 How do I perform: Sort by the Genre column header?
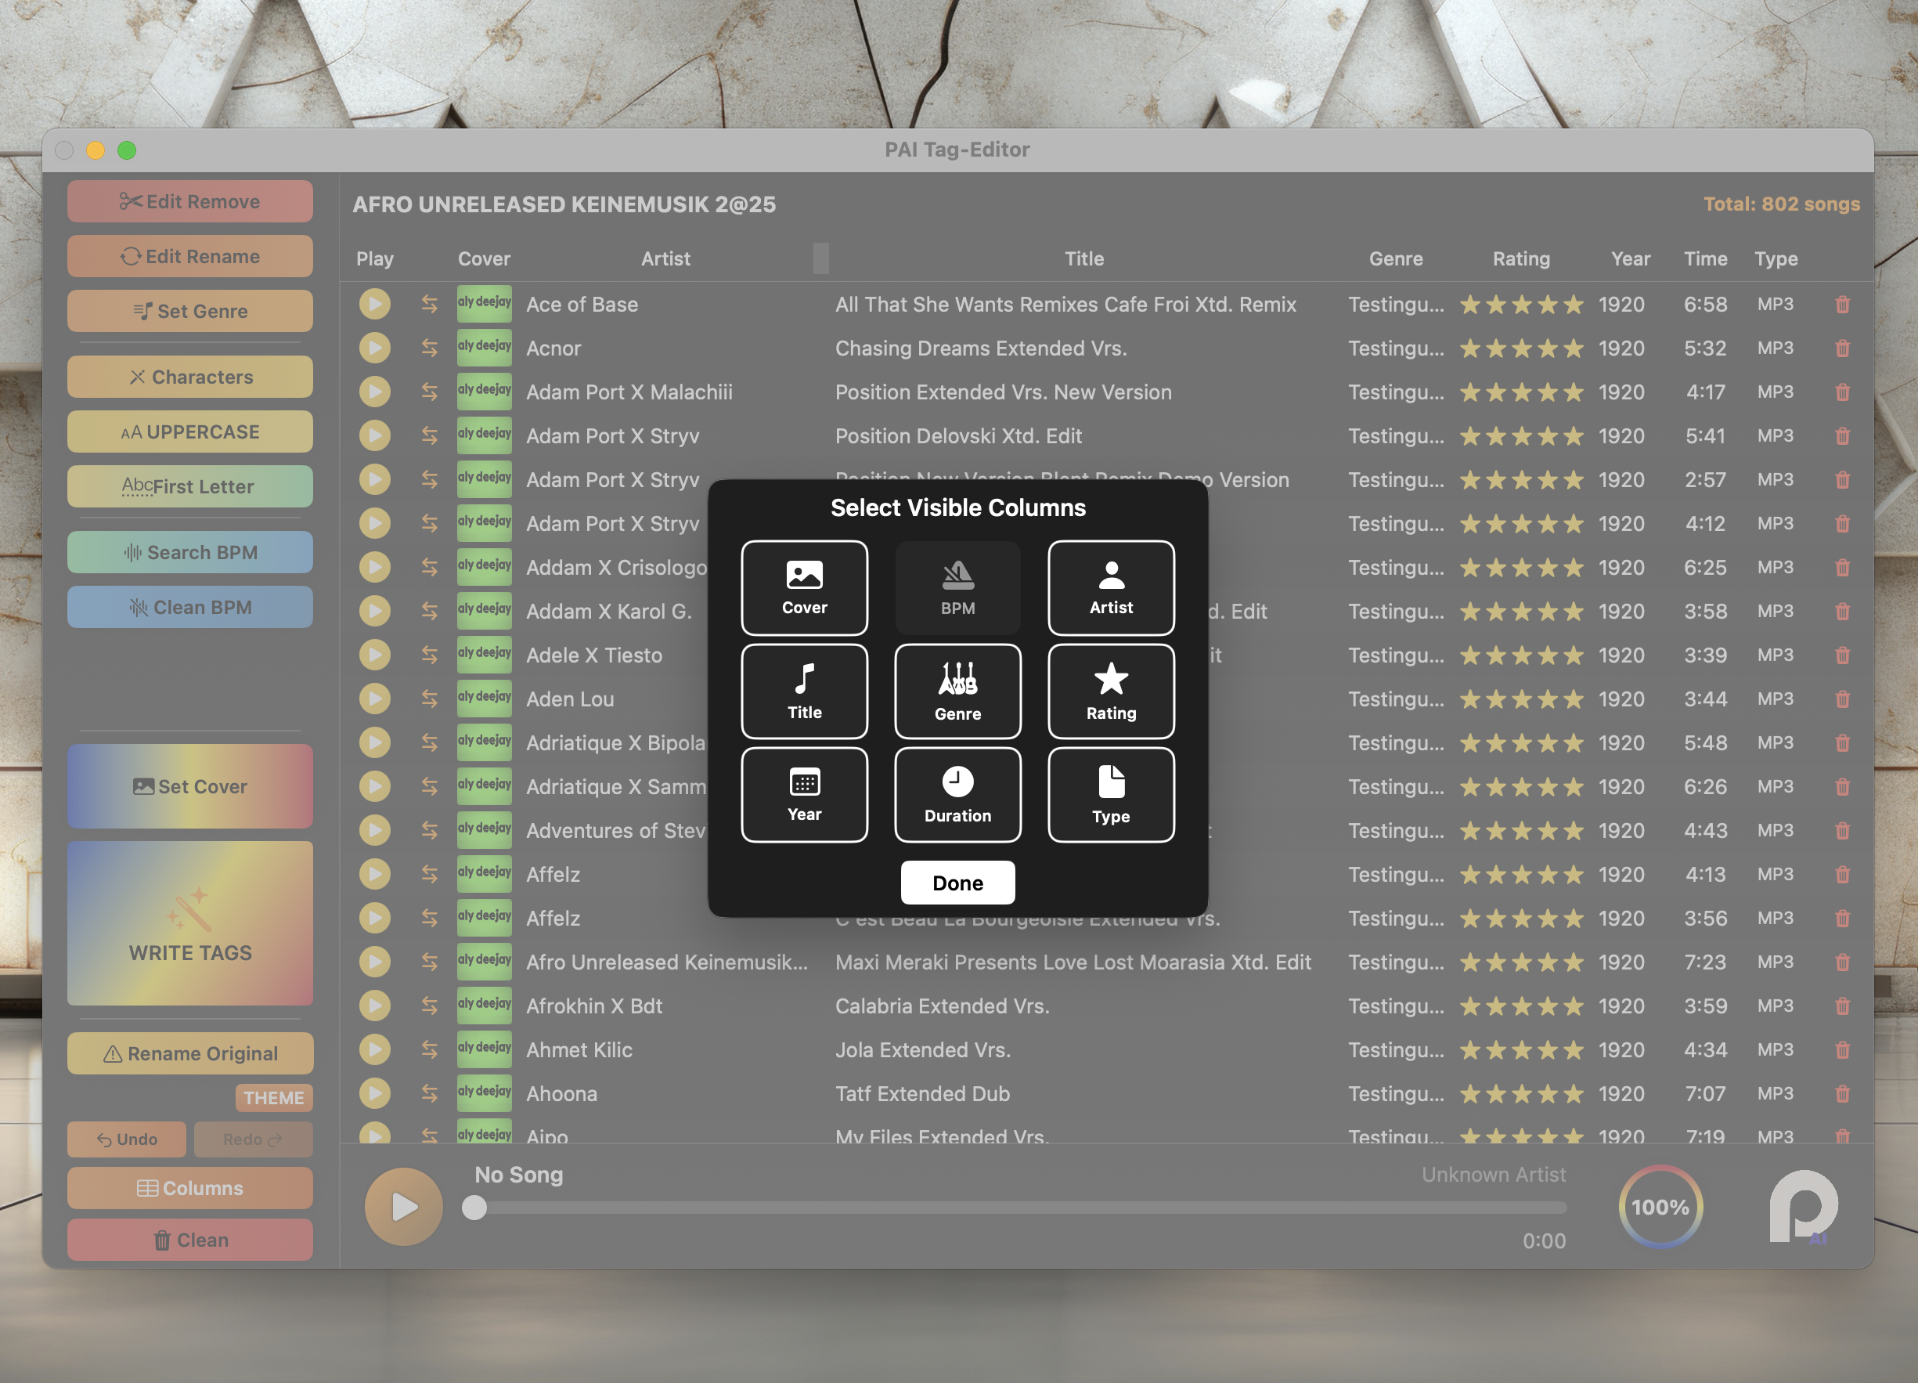pyautogui.click(x=1396, y=259)
